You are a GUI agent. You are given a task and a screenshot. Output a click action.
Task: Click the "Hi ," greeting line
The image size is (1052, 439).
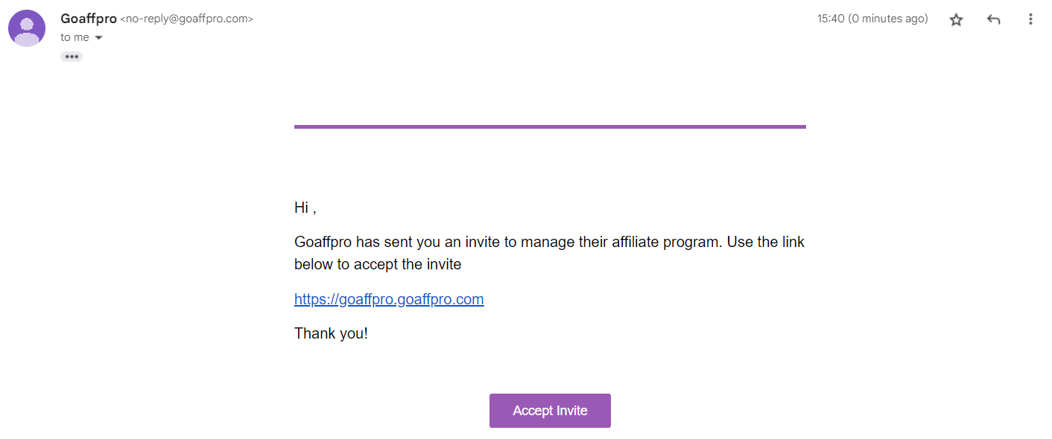click(305, 208)
